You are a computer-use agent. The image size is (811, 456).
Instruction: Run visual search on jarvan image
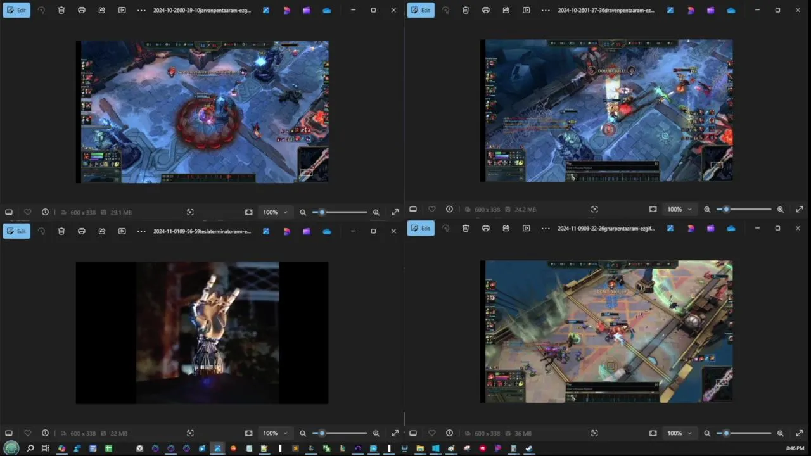(190, 212)
